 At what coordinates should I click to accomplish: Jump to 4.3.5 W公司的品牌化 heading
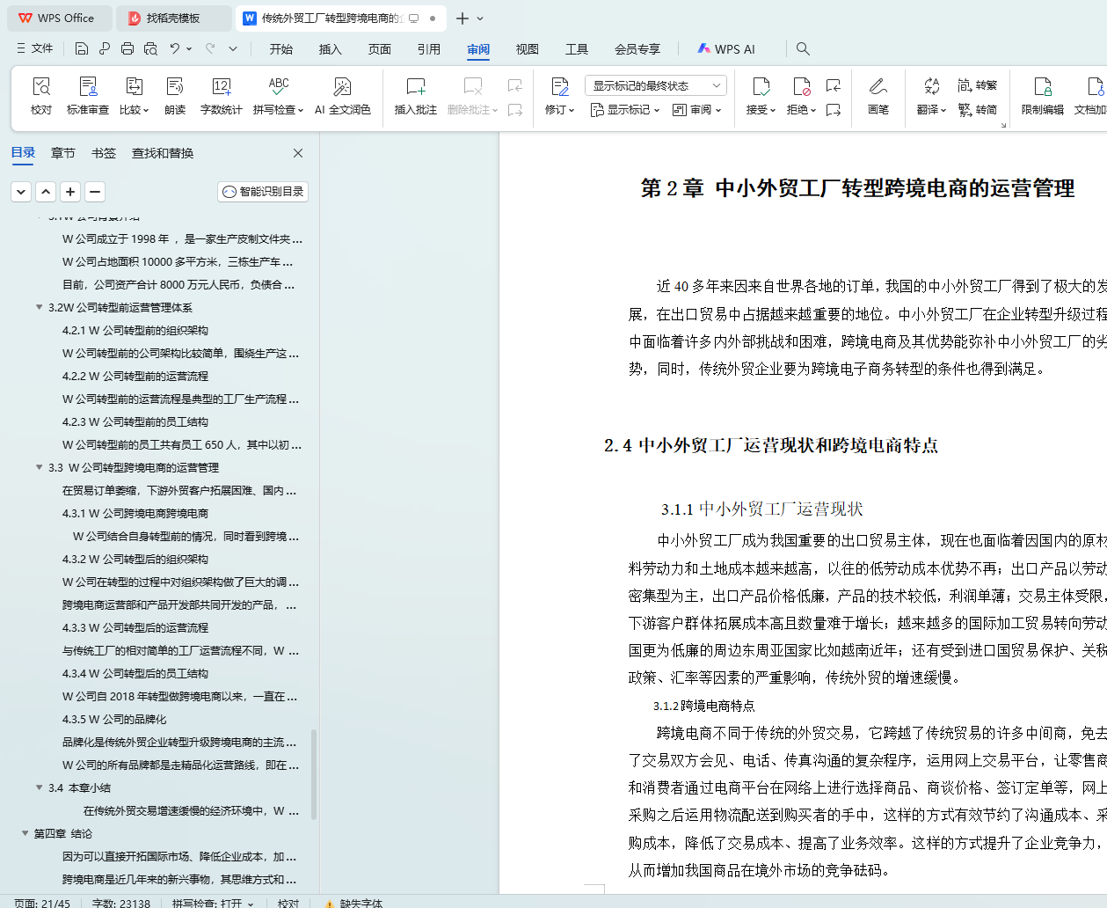point(114,719)
